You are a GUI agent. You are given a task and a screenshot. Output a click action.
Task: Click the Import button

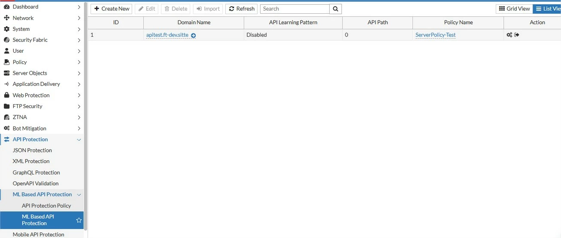208,9
